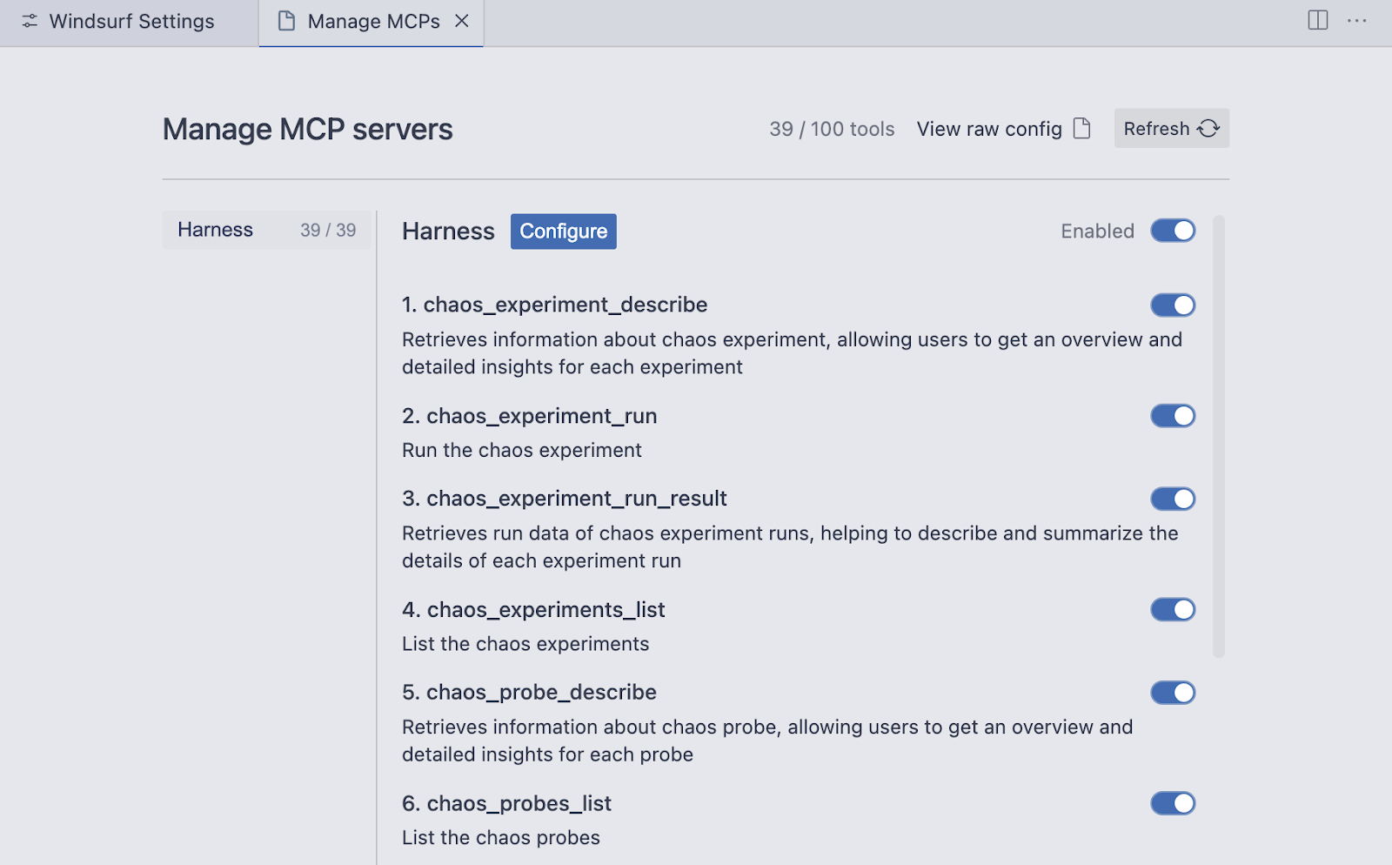Viewport: 1392px width, 865px height.
Task: Open View raw config
Action: [1003, 129]
